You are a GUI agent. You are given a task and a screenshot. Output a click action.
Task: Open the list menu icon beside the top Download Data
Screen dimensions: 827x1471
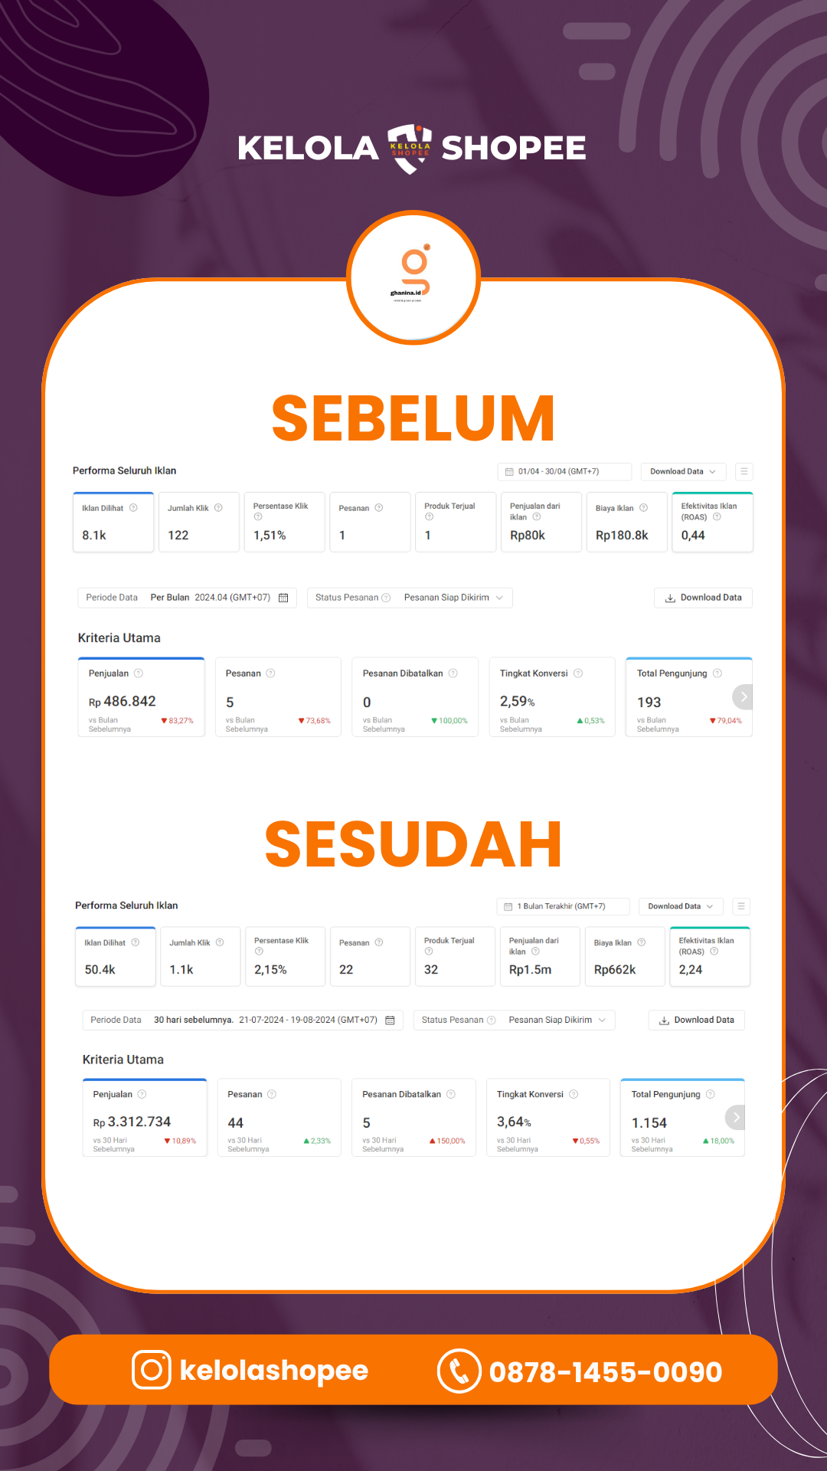coord(744,471)
